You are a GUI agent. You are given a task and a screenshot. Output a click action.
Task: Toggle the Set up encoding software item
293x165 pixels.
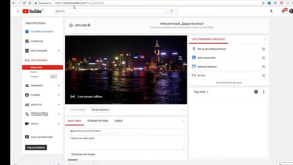[264, 49]
